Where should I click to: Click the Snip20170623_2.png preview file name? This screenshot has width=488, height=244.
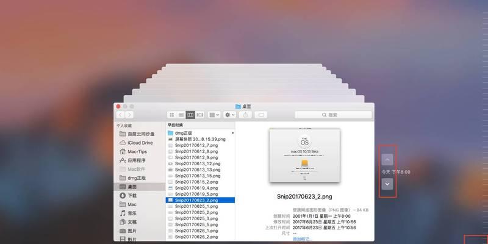[x=304, y=196]
